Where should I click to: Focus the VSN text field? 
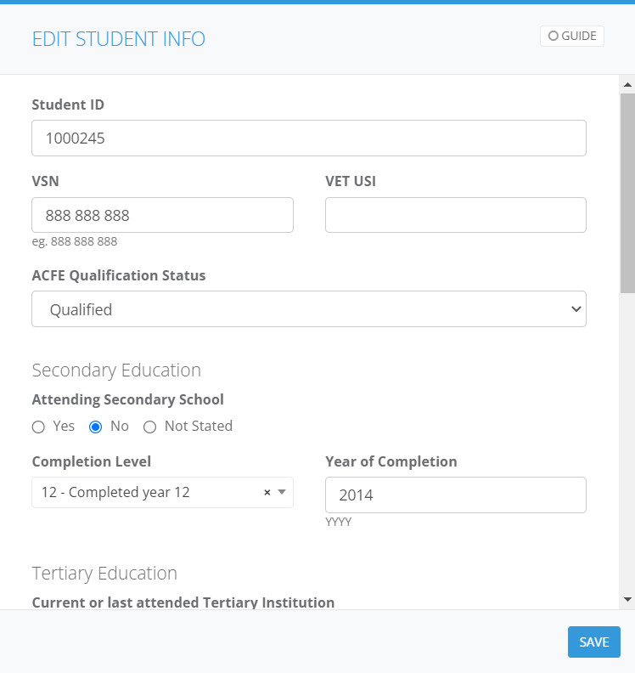[162, 215]
